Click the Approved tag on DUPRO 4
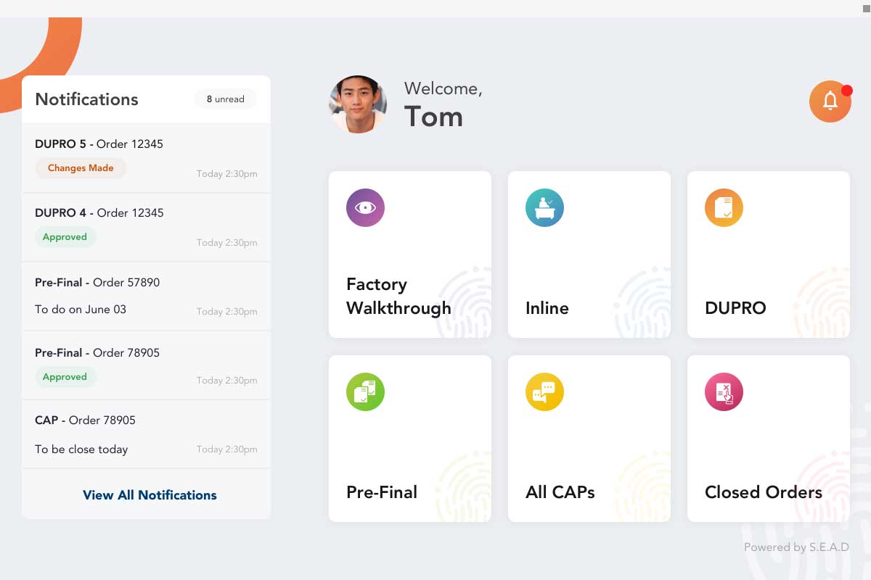This screenshot has width=871, height=580. point(65,237)
